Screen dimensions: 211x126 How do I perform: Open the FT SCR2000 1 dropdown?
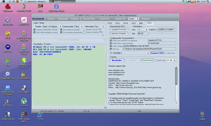(x=129, y=53)
